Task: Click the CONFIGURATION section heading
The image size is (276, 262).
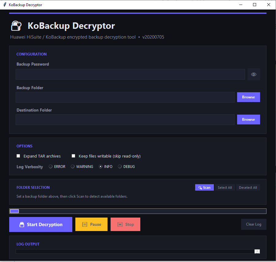Action: 32,54
